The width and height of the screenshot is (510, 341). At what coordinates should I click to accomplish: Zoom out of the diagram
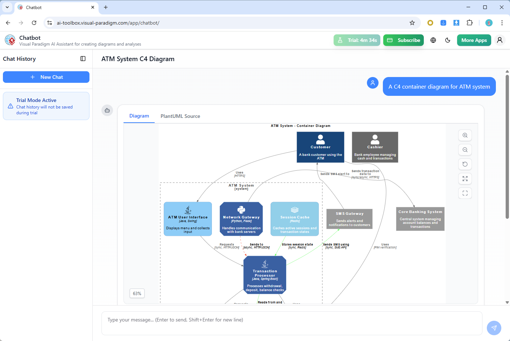465,150
